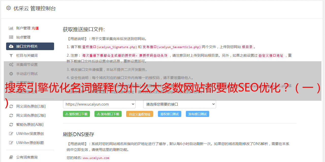Click the blue 发布接口测试 button
Screen dimensions: 325x162
(198, 114)
